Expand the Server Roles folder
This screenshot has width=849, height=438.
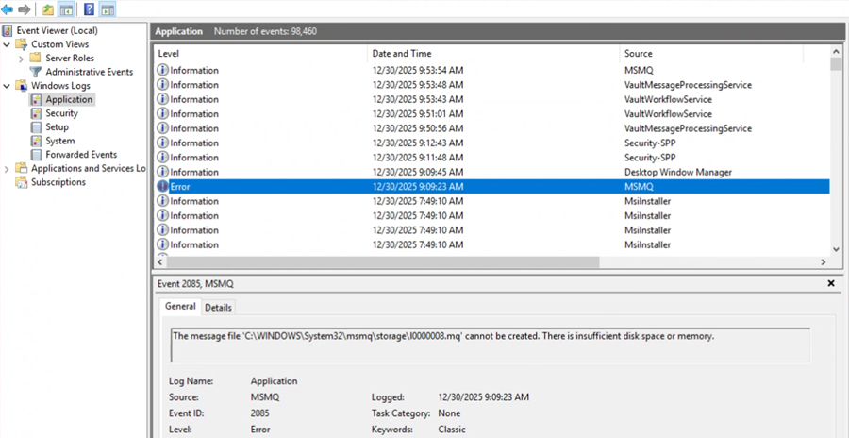21,58
